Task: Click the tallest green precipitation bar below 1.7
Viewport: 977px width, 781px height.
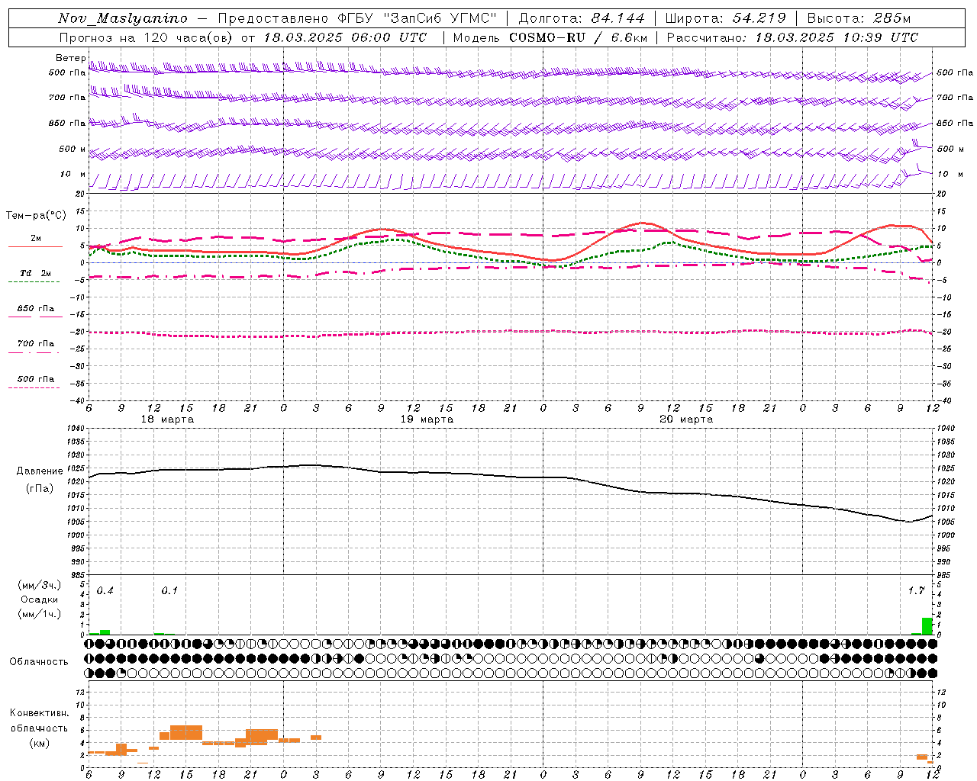Action: [x=927, y=625]
